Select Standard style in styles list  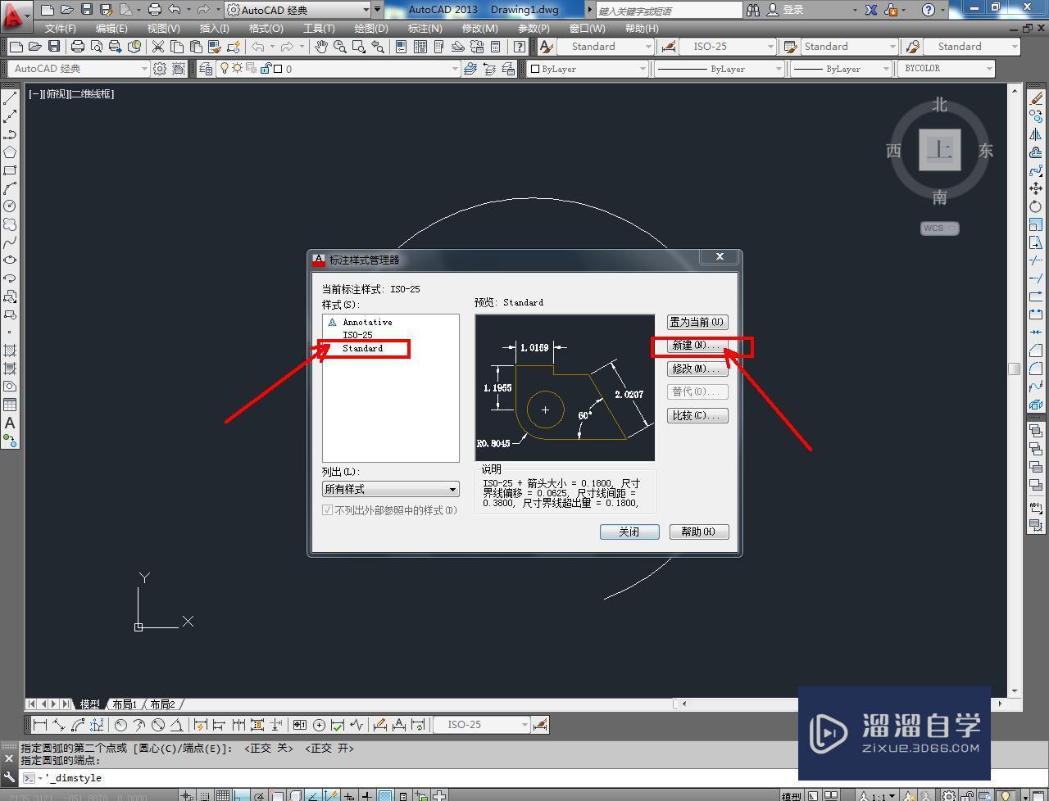[x=362, y=348]
